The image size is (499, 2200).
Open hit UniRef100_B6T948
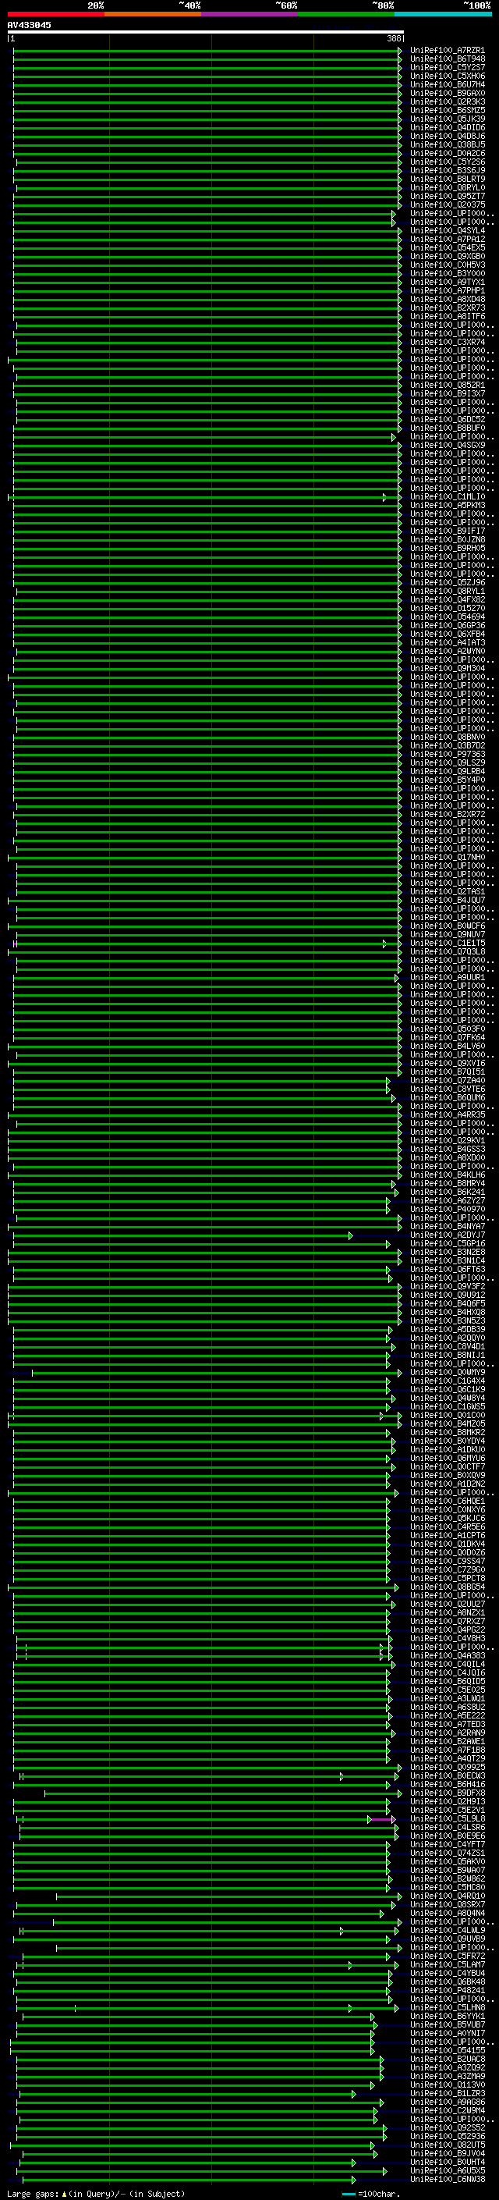(447, 59)
